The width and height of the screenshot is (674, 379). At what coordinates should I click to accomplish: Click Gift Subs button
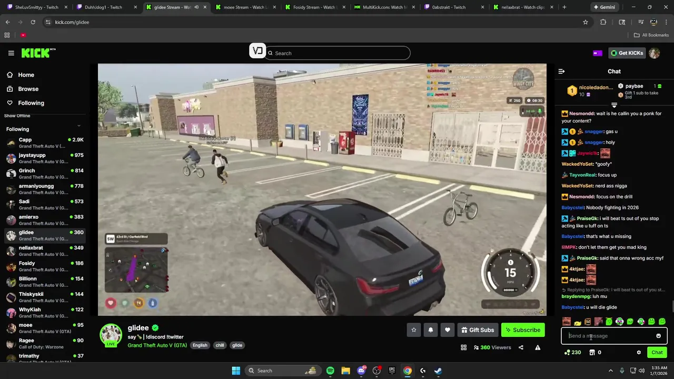[x=478, y=330]
